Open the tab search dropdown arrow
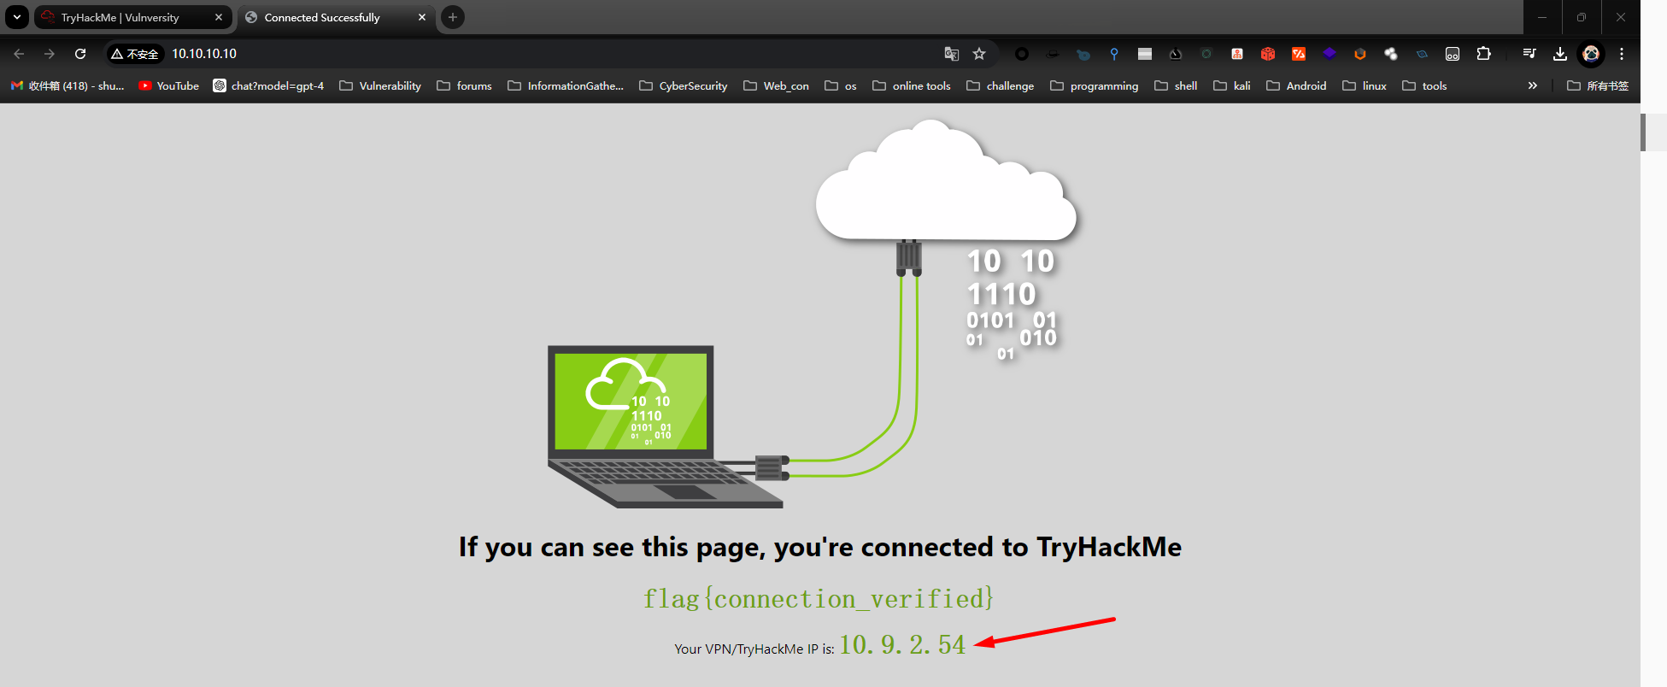Screen dimensions: 1667x687 coord(17,17)
